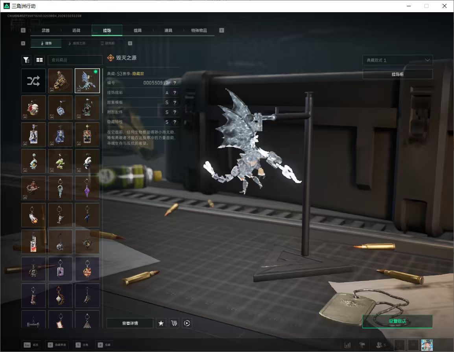
Task: Show help for 隐藏特性 rating
Action: (175, 122)
